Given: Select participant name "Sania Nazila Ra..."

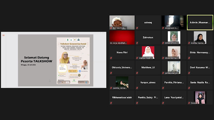Looking at the screenshot, I should click(x=200, y=82).
